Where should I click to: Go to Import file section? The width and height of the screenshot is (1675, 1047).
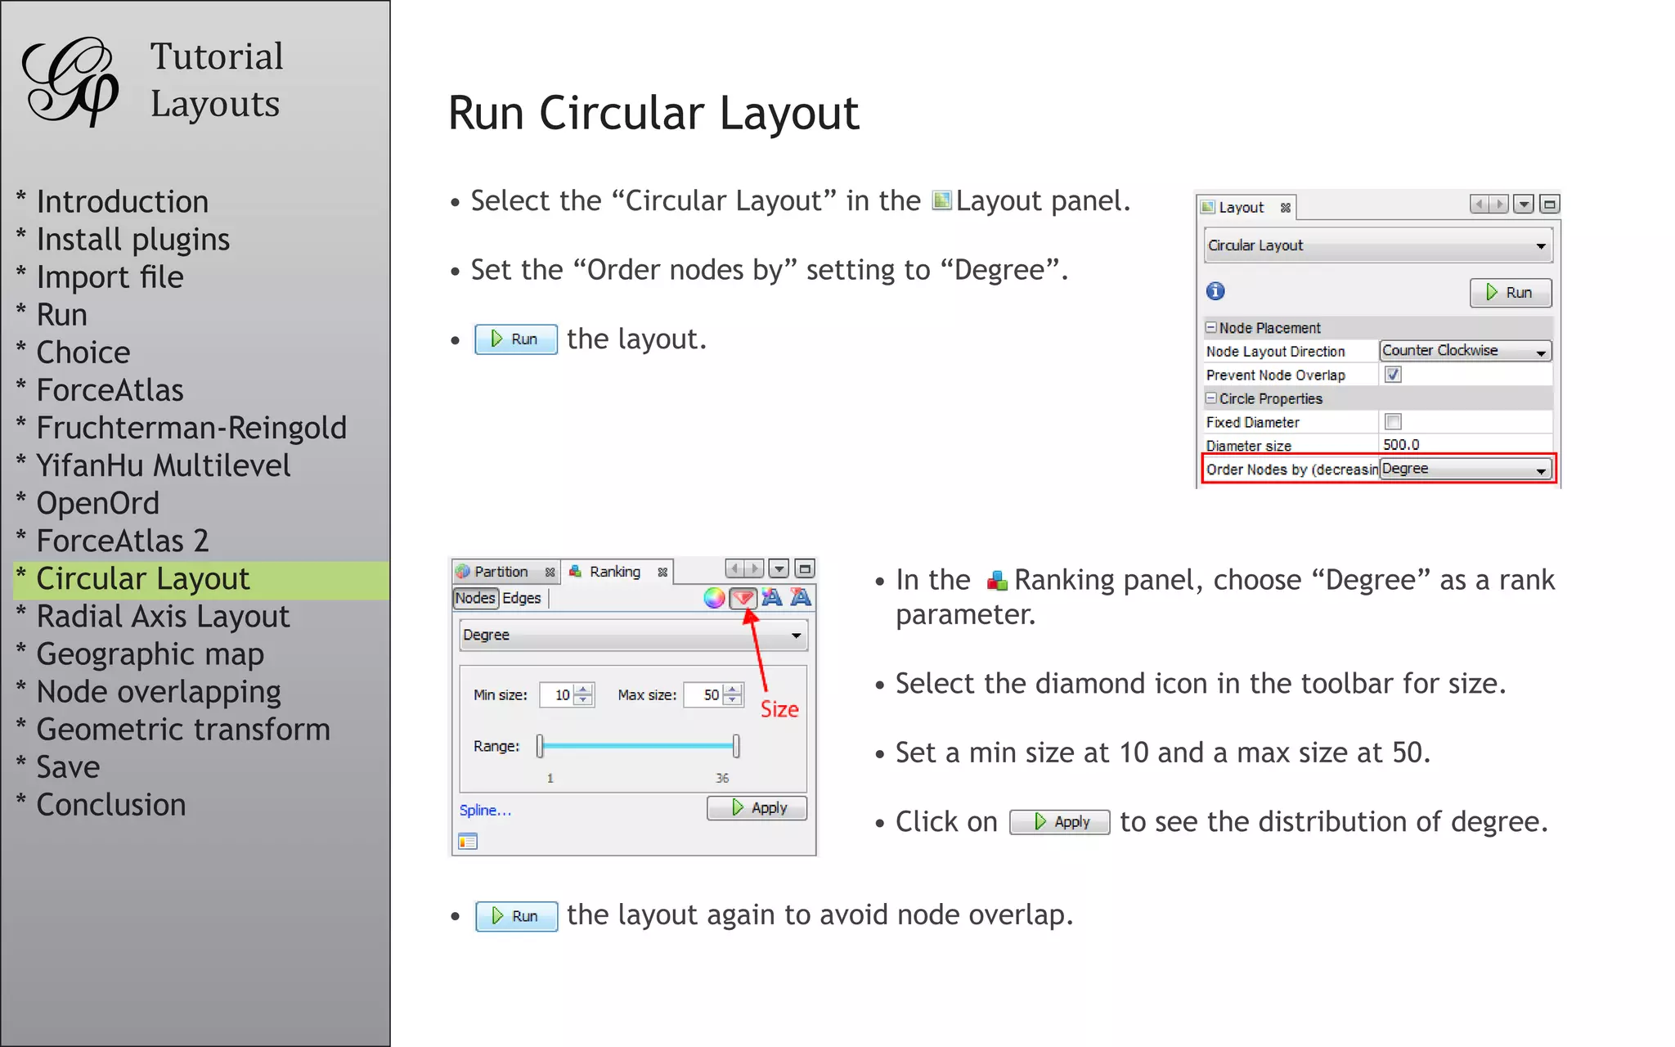(110, 277)
